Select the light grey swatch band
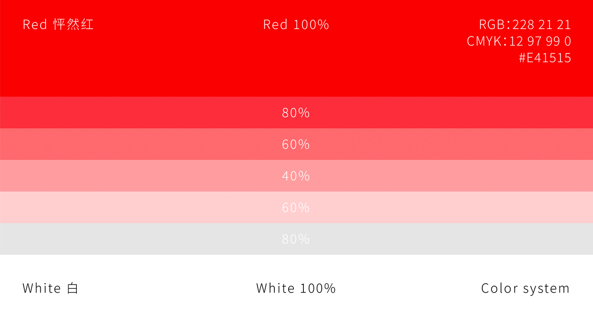Screen dimensions: 593x333 pos(296,239)
